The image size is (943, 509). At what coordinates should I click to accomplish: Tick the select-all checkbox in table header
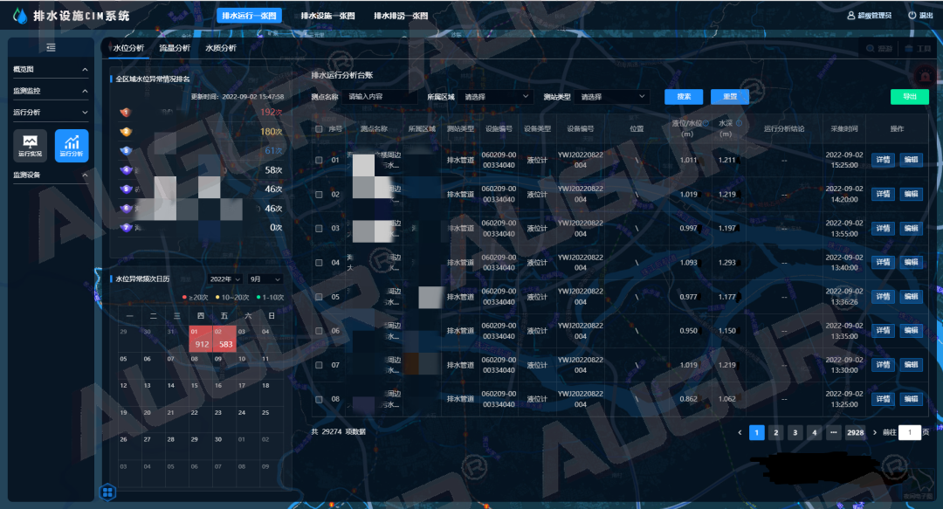[x=319, y=129]
